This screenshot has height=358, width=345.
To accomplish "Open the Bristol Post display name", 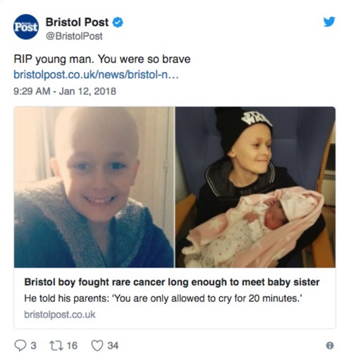I will [x=77, y=22].
